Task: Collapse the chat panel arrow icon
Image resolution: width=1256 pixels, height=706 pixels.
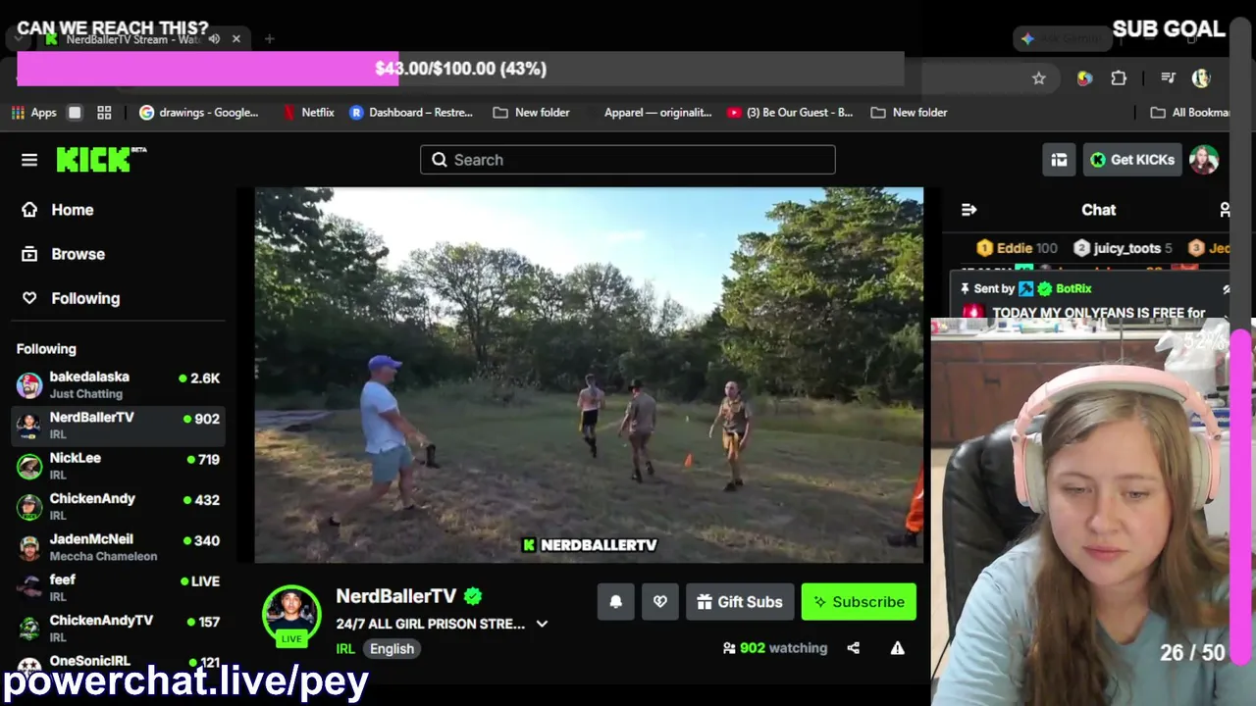Action: click(x=969, y=210)
